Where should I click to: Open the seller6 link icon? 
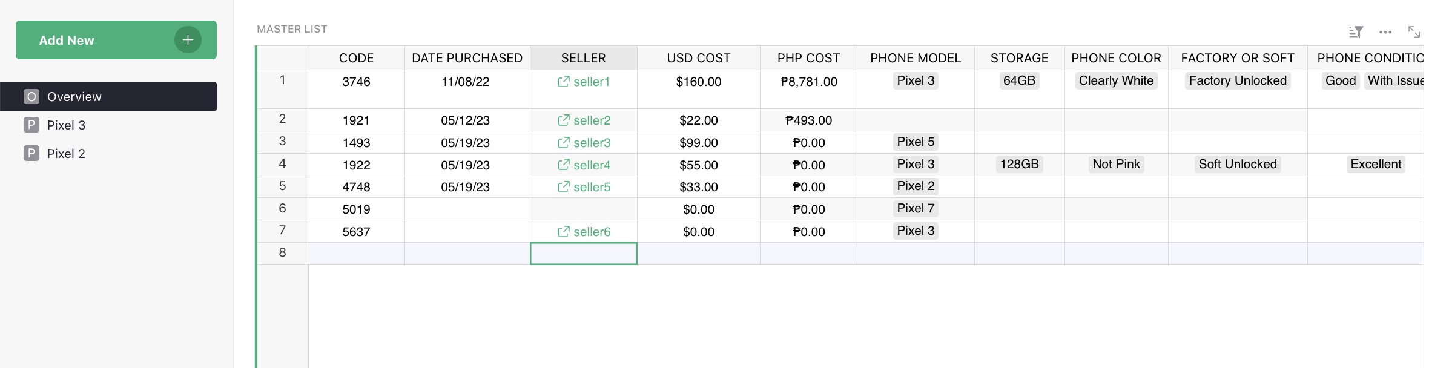[x=563, y=231]
